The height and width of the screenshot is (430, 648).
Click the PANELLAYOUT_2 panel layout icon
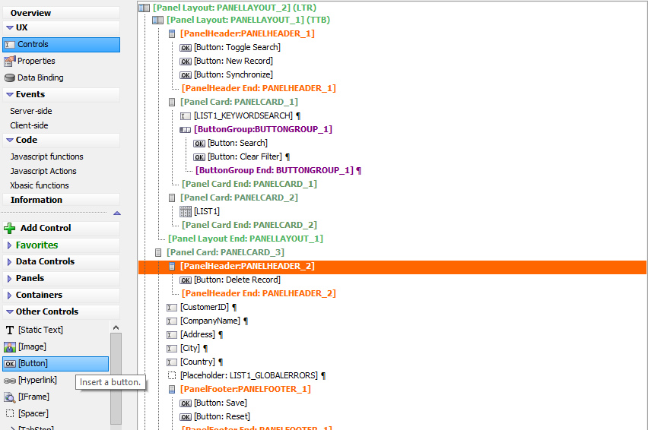tap(145, 8)
